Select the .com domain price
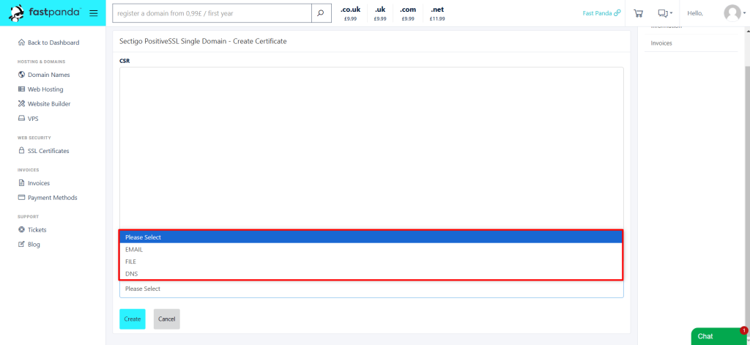The height and width of the screenshot is (345, 750). (x=408, y=13)
